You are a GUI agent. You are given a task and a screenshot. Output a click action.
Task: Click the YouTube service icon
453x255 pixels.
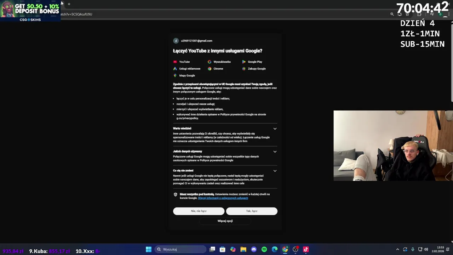point(175,62)
